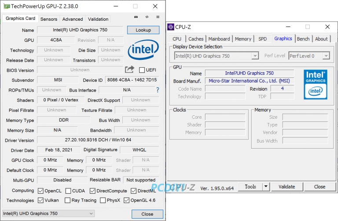338x221 pixels.
Task: Click the GPU-Z Name field value
Action: point(80,30)
